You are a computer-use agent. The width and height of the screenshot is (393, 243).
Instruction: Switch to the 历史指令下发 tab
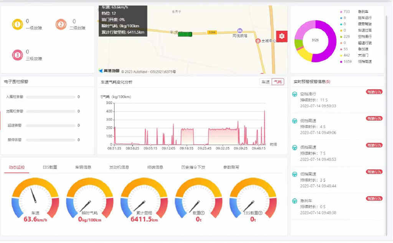tap(193, 167)
